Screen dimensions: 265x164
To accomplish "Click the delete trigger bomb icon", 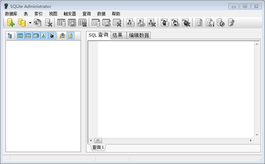I will 186,23.
